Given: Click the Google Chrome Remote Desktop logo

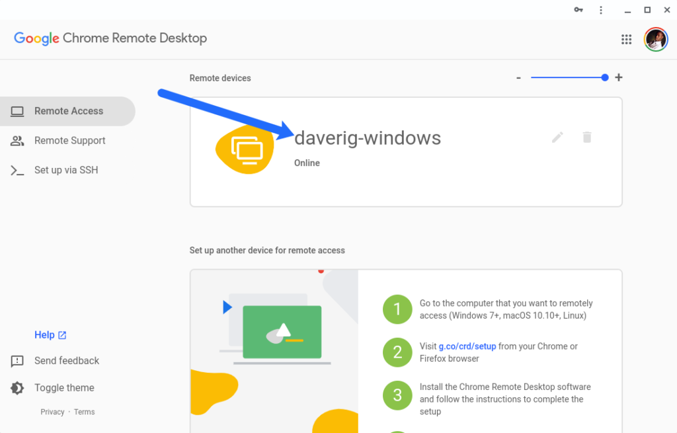Looking at the screenshot, I should (110, 38).
